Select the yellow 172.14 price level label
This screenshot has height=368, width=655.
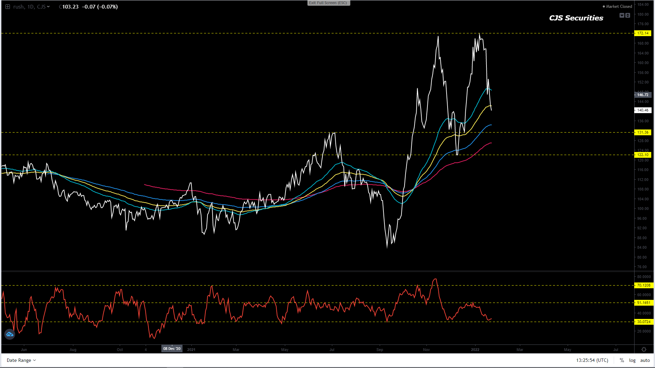(x=643, y=33)
